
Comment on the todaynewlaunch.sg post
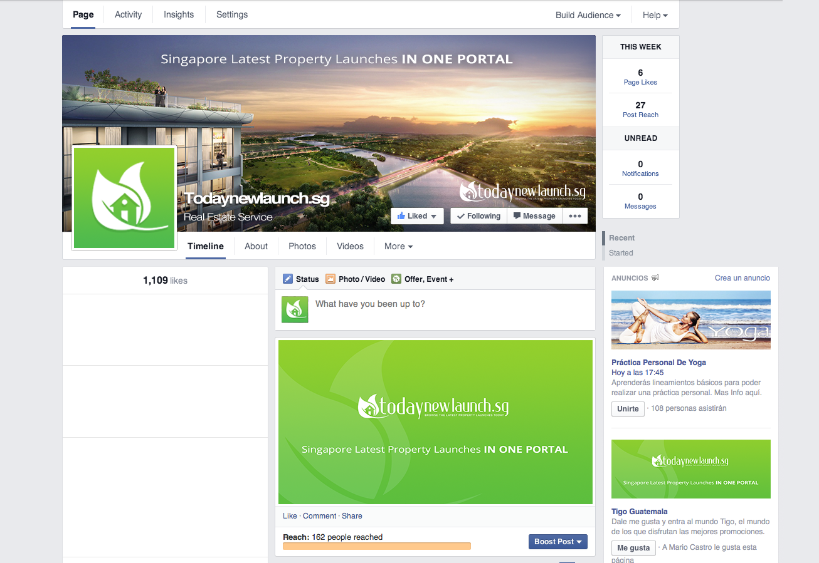[320, 516]
